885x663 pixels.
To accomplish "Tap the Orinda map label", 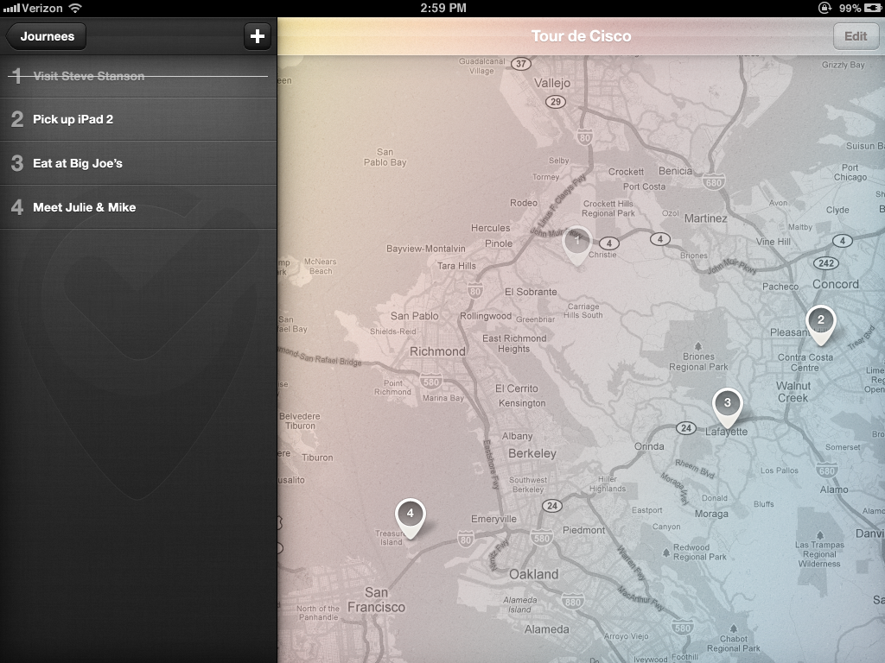I will 649,446.
